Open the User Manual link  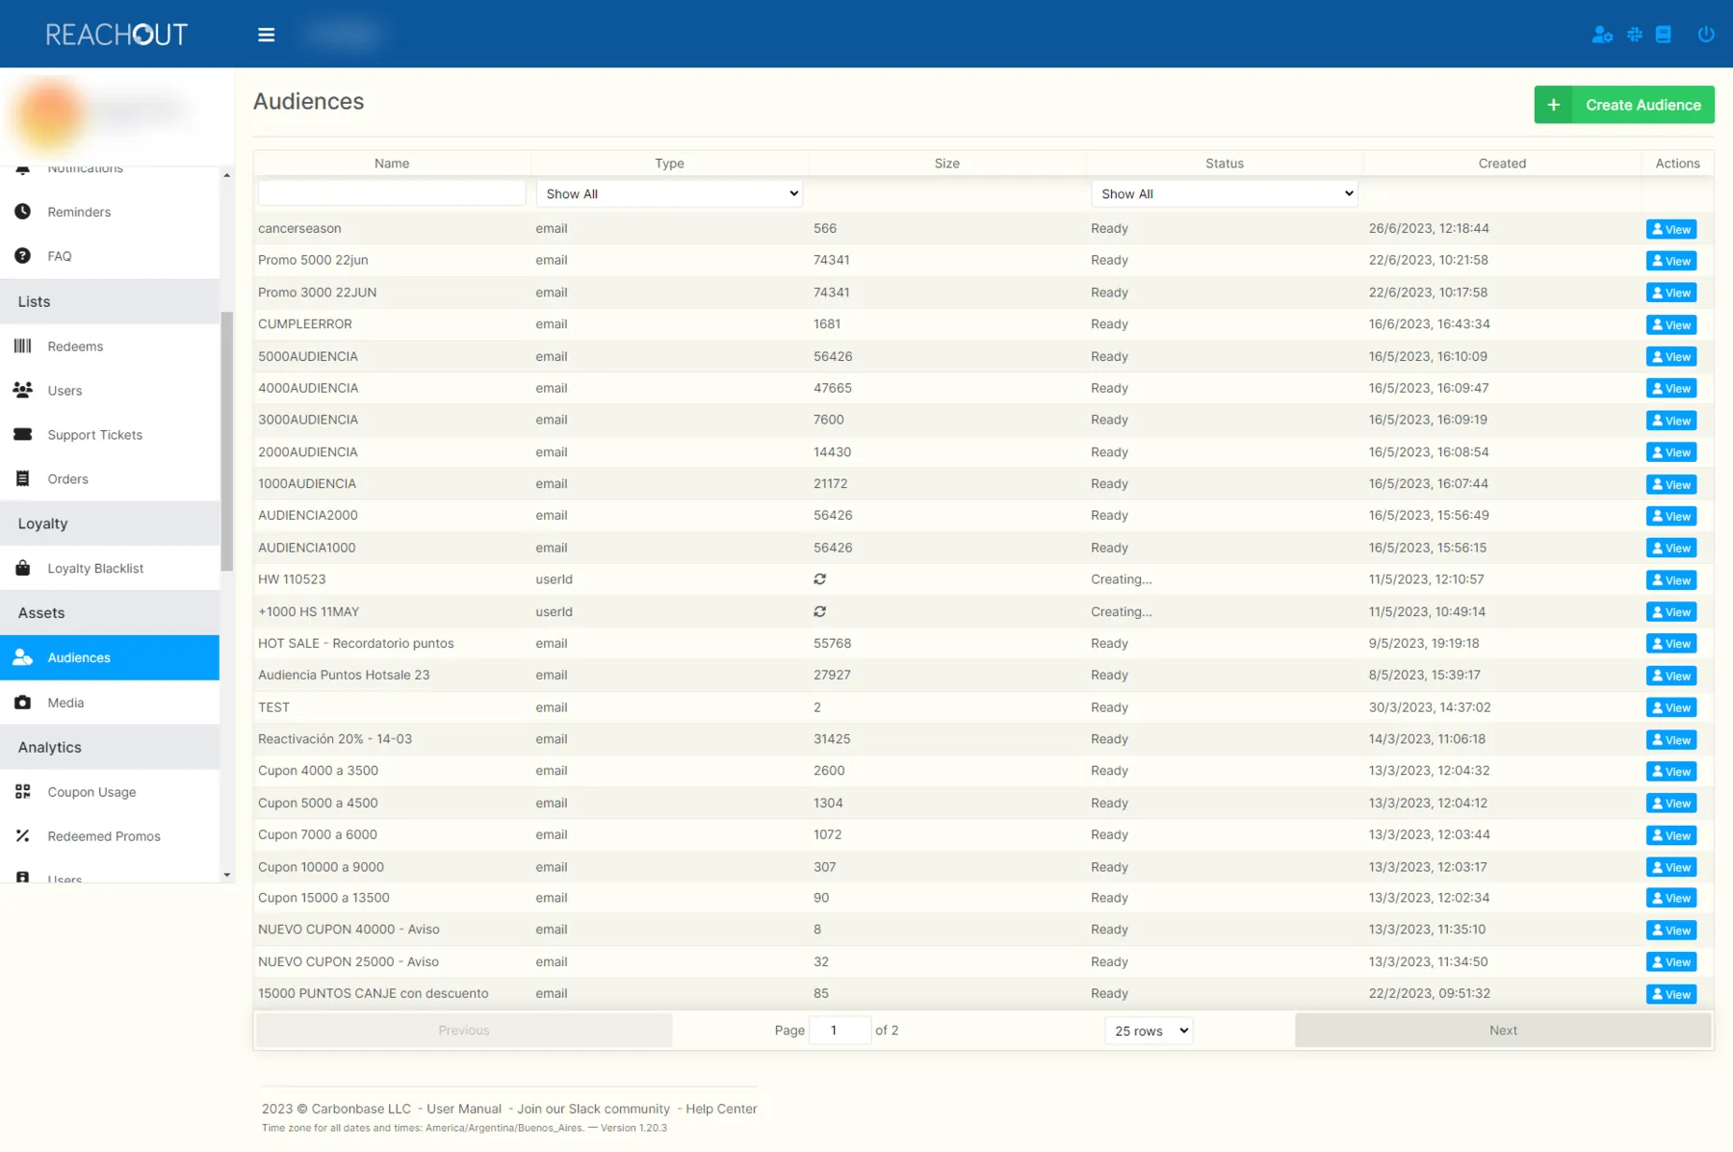pyautogui.click(x=464, y=1109)
